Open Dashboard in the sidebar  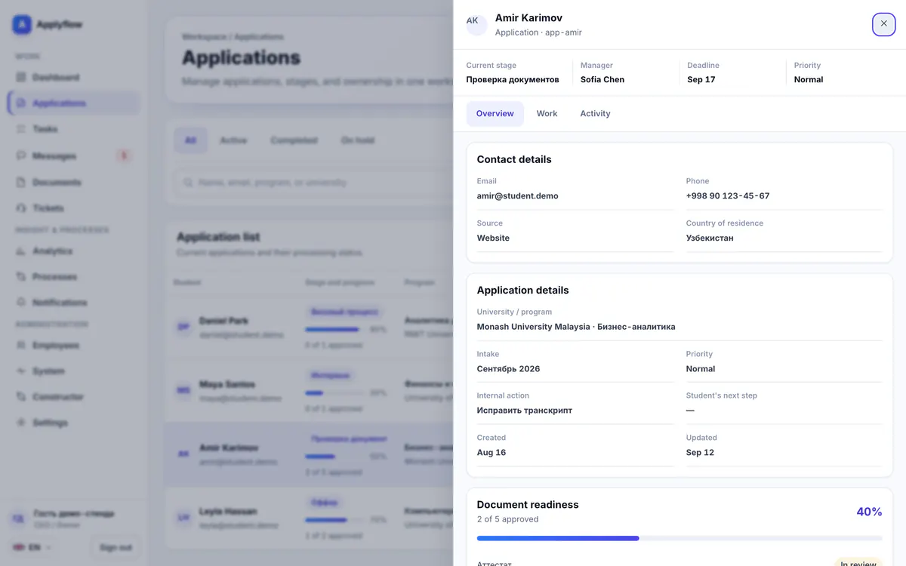(x=74, y=77)
